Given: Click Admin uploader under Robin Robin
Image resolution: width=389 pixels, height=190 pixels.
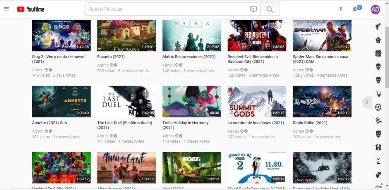Looking at the screenshot, I should pos(298,131).
